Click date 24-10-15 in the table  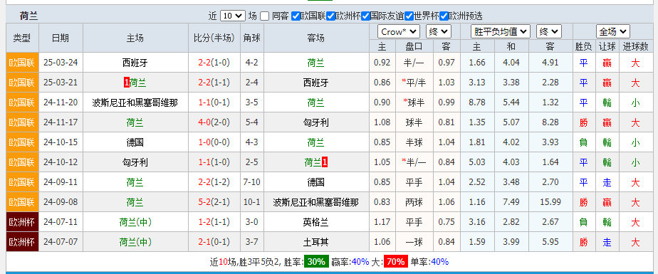coord(61,142)
